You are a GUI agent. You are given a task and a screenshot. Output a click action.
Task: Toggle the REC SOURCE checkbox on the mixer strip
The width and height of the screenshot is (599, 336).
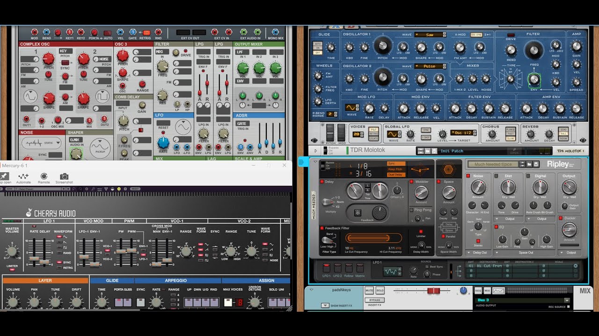(569, 307)
